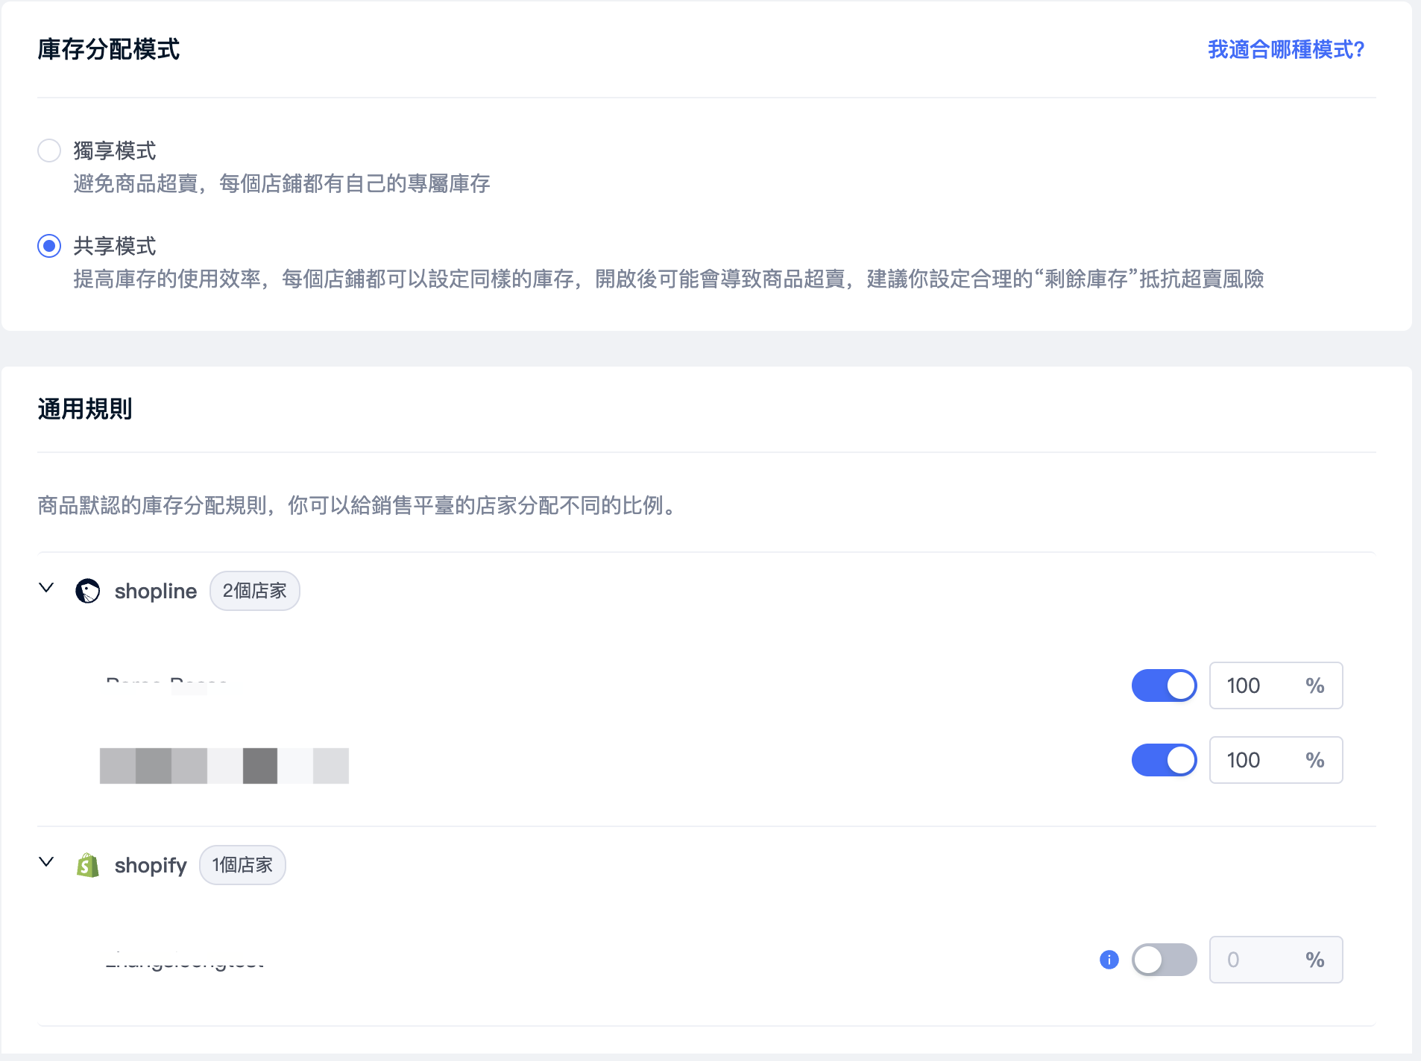
Task: Click the blue info icon beside shopify toggle
Action: click(x=1109, y=960)
